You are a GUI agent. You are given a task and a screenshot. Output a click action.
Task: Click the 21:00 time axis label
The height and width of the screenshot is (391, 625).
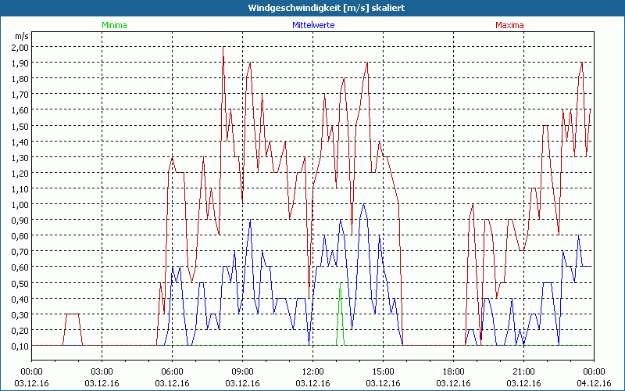coord(523,371)
